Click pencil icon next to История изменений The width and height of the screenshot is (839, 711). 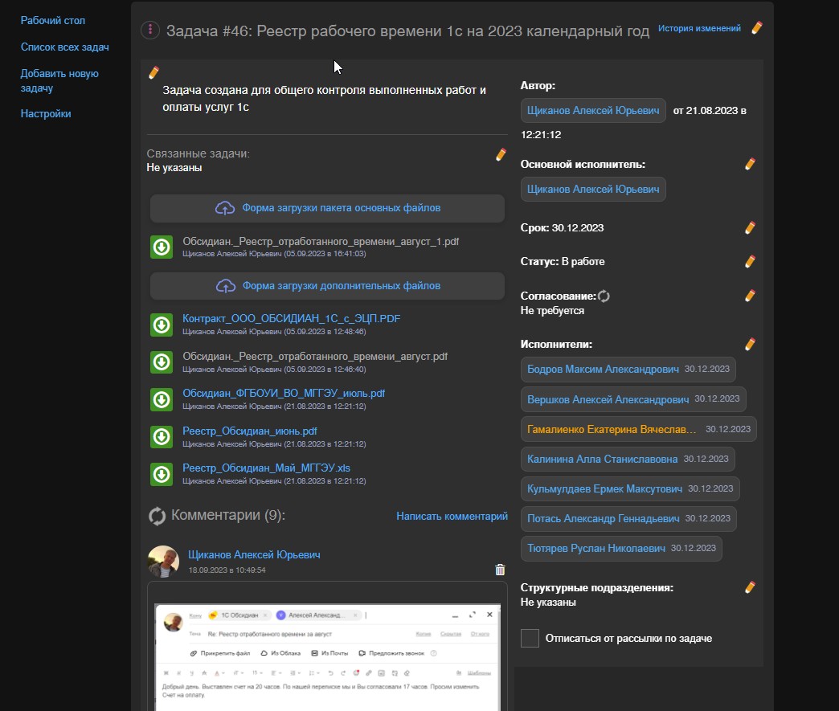(756, 28)
